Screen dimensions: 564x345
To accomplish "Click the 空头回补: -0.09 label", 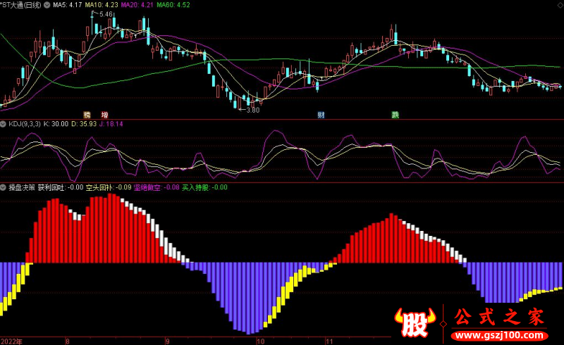I will coord(109,187).
